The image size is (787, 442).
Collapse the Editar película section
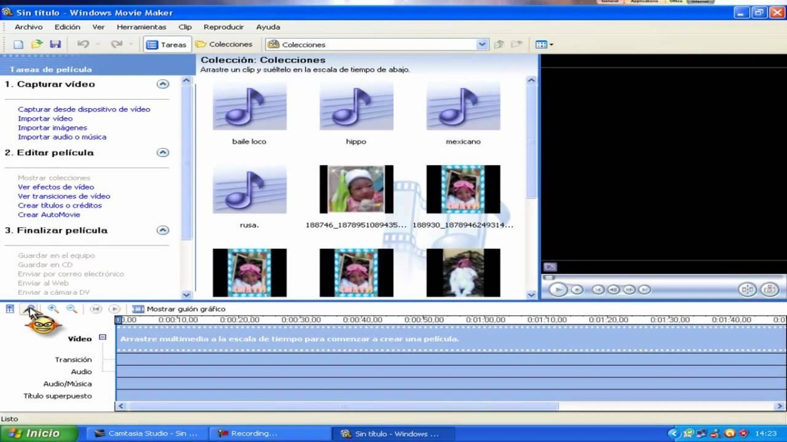163,153
